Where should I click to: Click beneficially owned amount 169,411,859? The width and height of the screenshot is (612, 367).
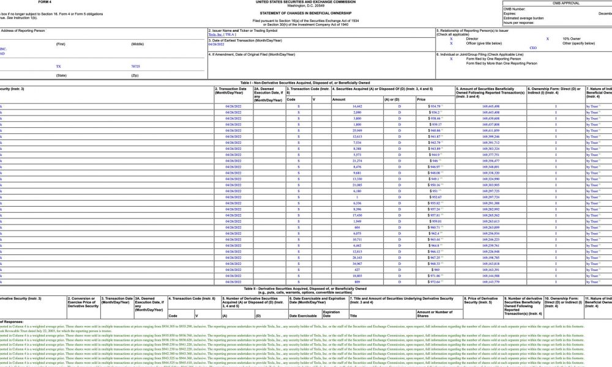491,131
